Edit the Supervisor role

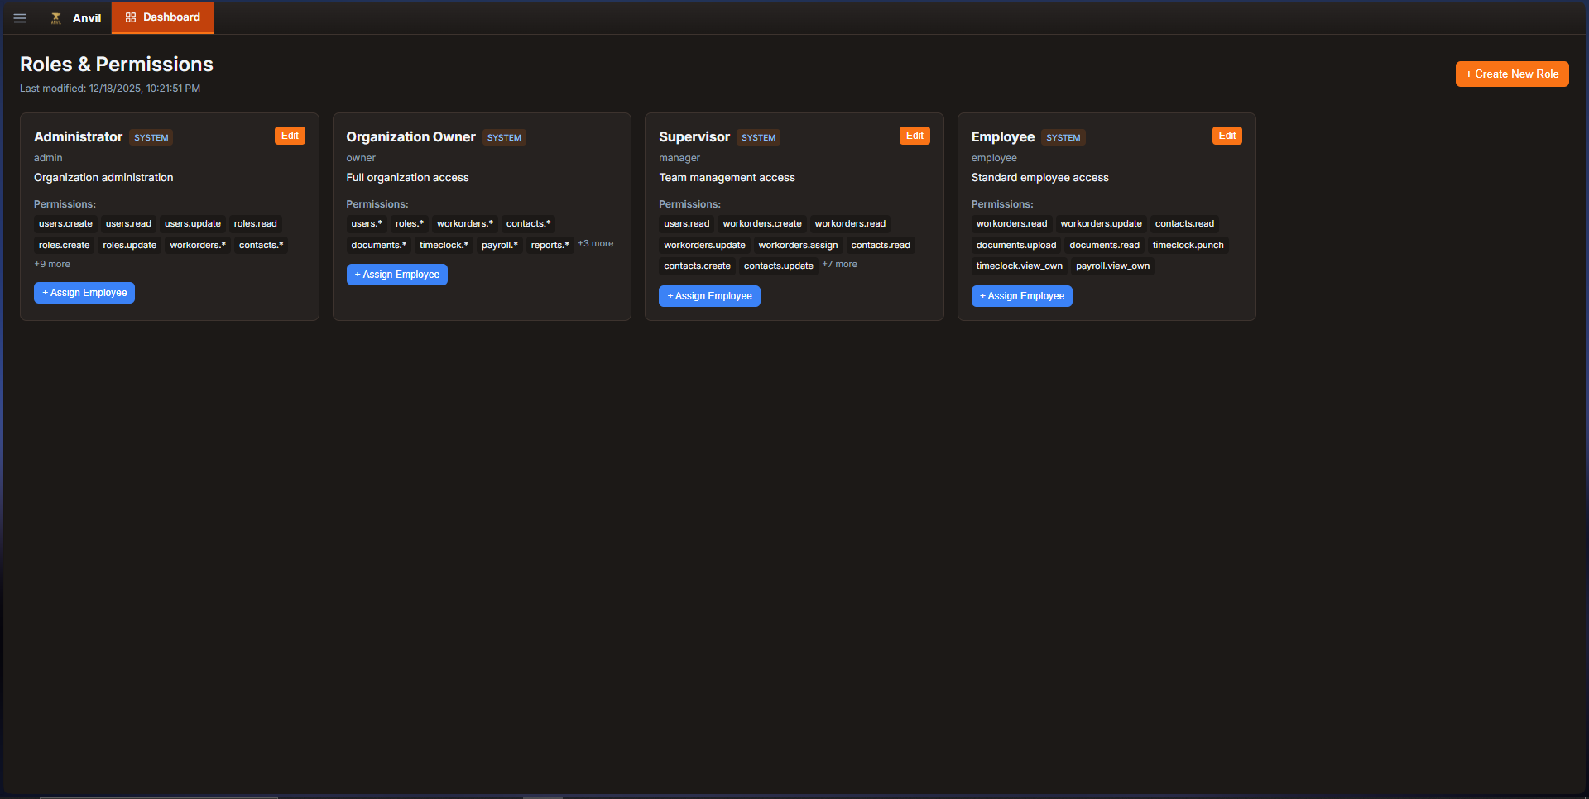[914, 135]
